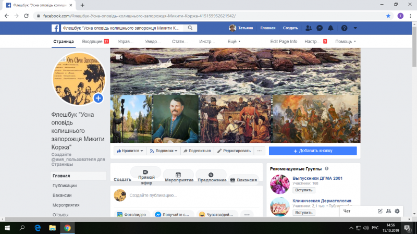Image resolution: width=417 pixels, height=234 pixels.
Task: Click the Поделиться button
Action: [x=197, y=151]
